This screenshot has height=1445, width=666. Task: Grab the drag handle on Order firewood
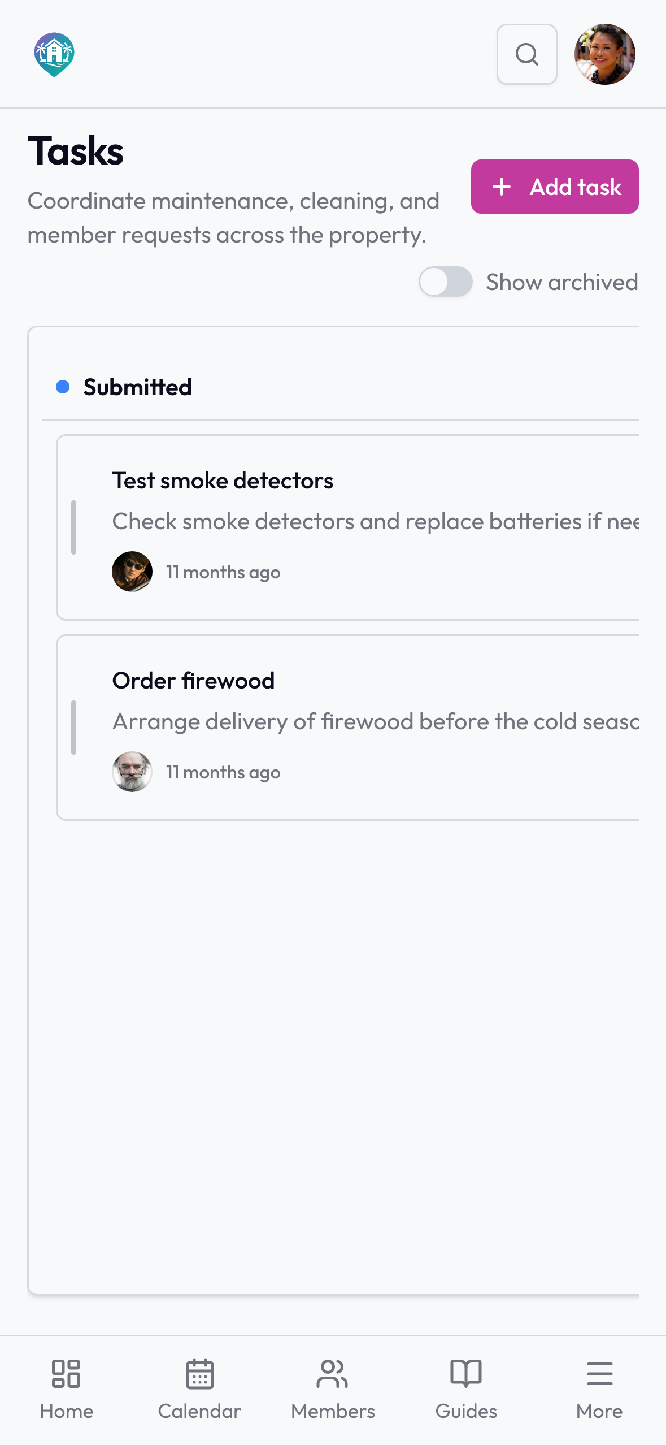tap(73, 728)
